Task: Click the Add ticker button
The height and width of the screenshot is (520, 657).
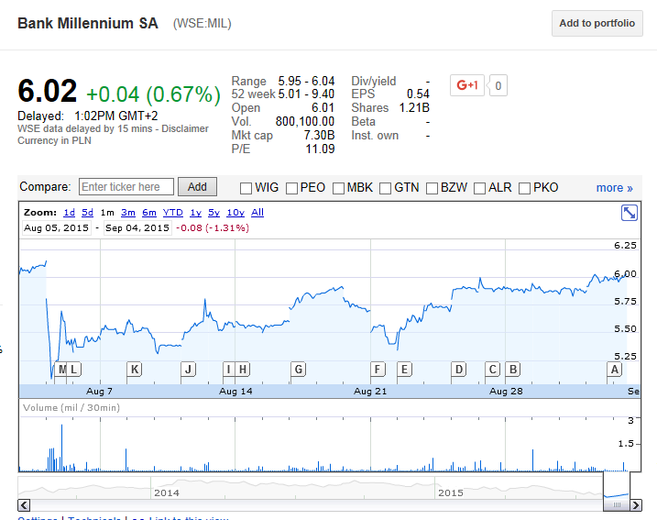Action: [x=197, y=186]
